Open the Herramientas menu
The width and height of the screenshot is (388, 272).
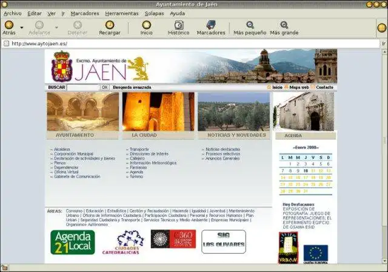122,13
